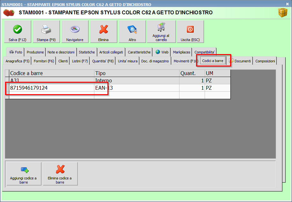Switch to the Unita' misura tab
Viewport: 292px width, 202px height.
[x=128, y=61]
